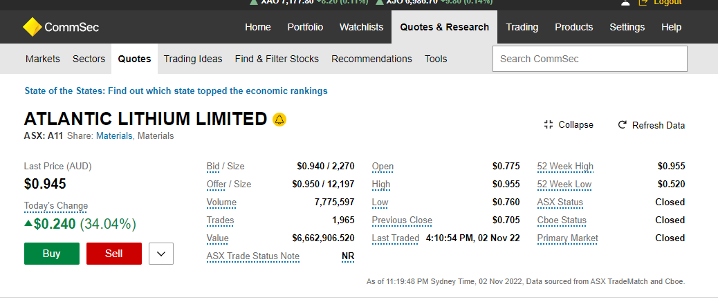Focus the Search CommSec input field
The height and width of the screenshot is (302, 718).
coord(590,59)
